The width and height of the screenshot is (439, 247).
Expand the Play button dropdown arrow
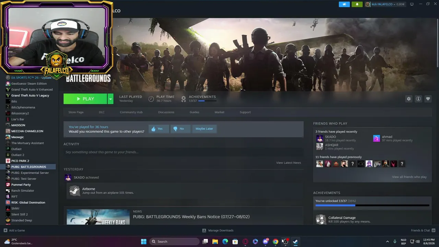[110, 99]
